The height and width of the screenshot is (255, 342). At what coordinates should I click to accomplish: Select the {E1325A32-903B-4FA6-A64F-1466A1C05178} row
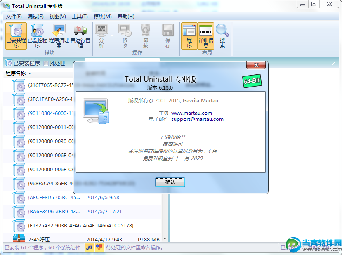(83, 226)
